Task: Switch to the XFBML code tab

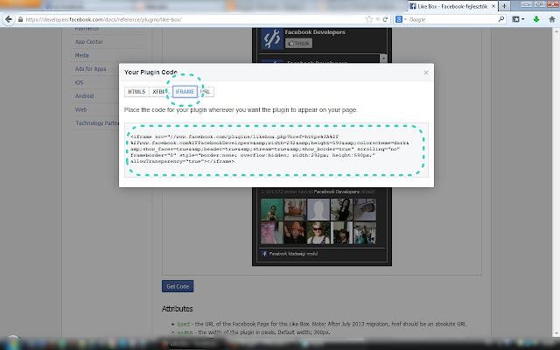Action: click(159, 92)
